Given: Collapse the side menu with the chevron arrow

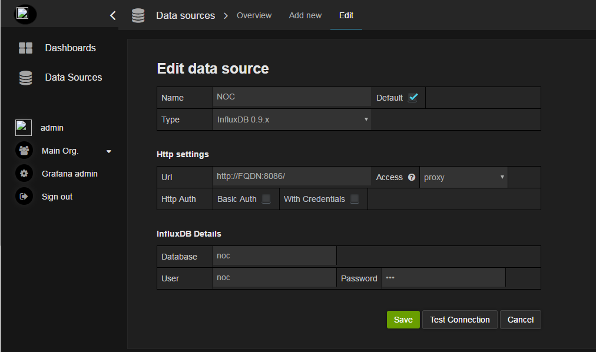Looking at the screenshot, I should tap(113, 15).
